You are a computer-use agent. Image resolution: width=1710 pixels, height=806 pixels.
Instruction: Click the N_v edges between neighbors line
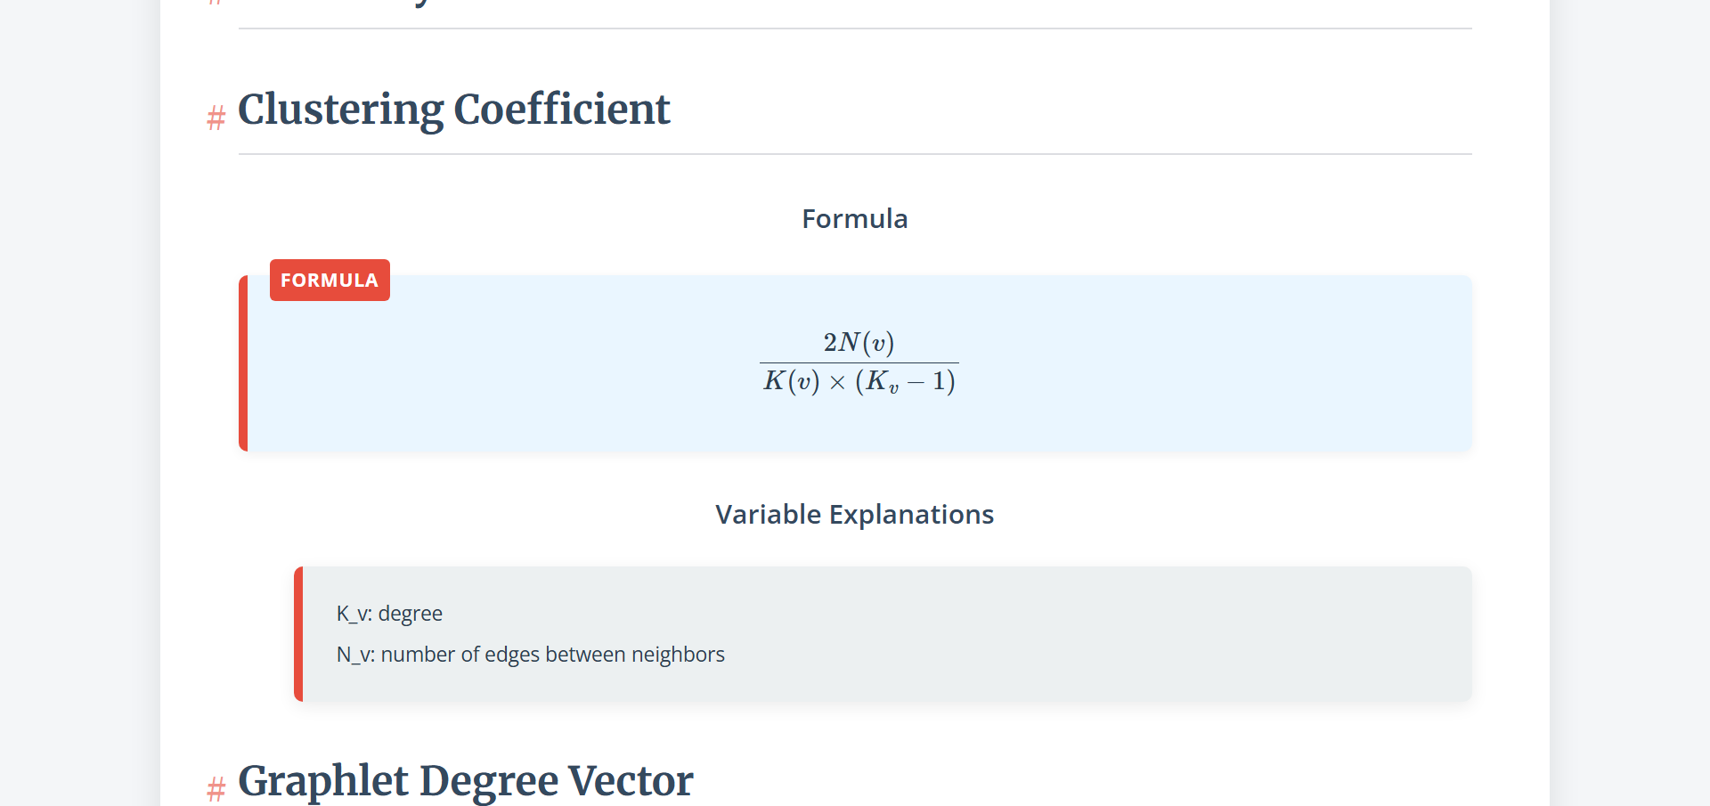tap(530, 655)
